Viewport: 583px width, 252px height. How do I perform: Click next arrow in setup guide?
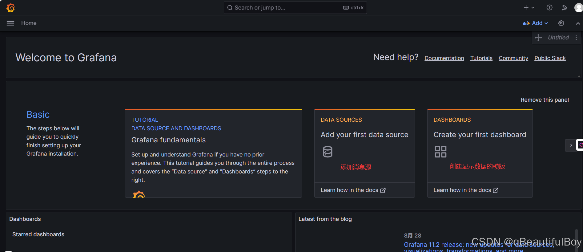[571, 145]
